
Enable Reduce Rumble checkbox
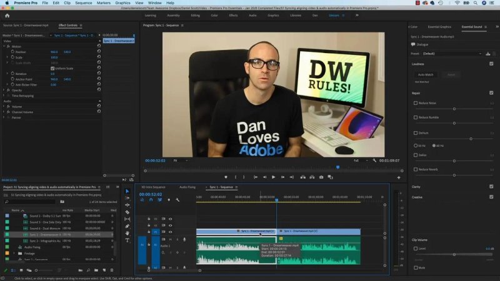(416, 117)
